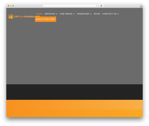The height and width of the screenshot is (126, 149).
Task: Expand the Services dropdown chevron
Action: (57, 14)
